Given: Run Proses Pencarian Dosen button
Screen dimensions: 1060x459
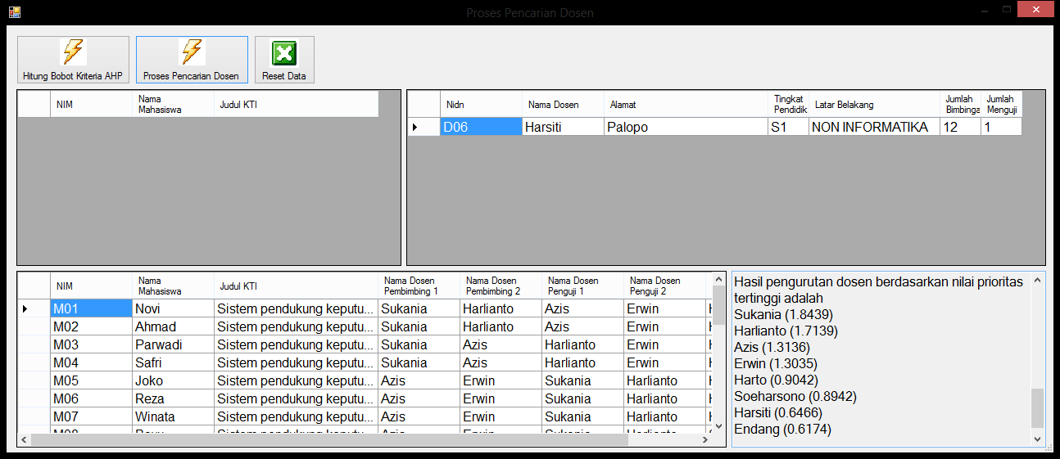Looking at the screenshot, I should 192,60.
